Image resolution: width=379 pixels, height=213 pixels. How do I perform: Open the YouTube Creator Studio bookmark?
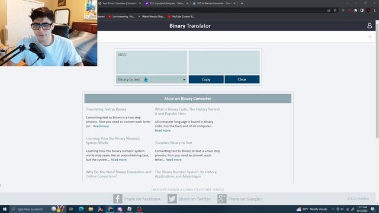pyautogui.click(x=181, y=17)
